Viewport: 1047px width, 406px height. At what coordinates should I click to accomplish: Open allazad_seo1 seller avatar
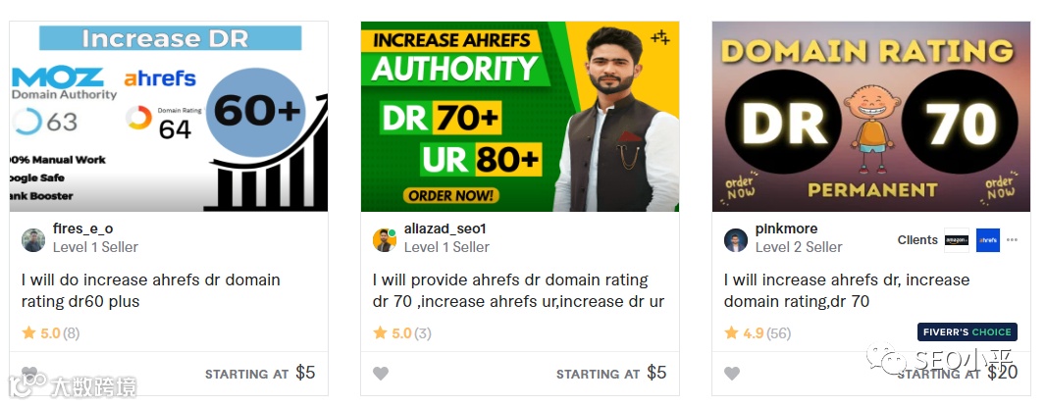click(x=385, y=240)
